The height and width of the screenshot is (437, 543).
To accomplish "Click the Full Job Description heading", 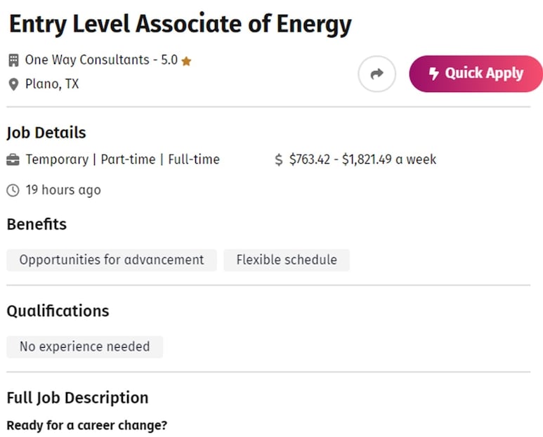I will [x=77, y=398].
